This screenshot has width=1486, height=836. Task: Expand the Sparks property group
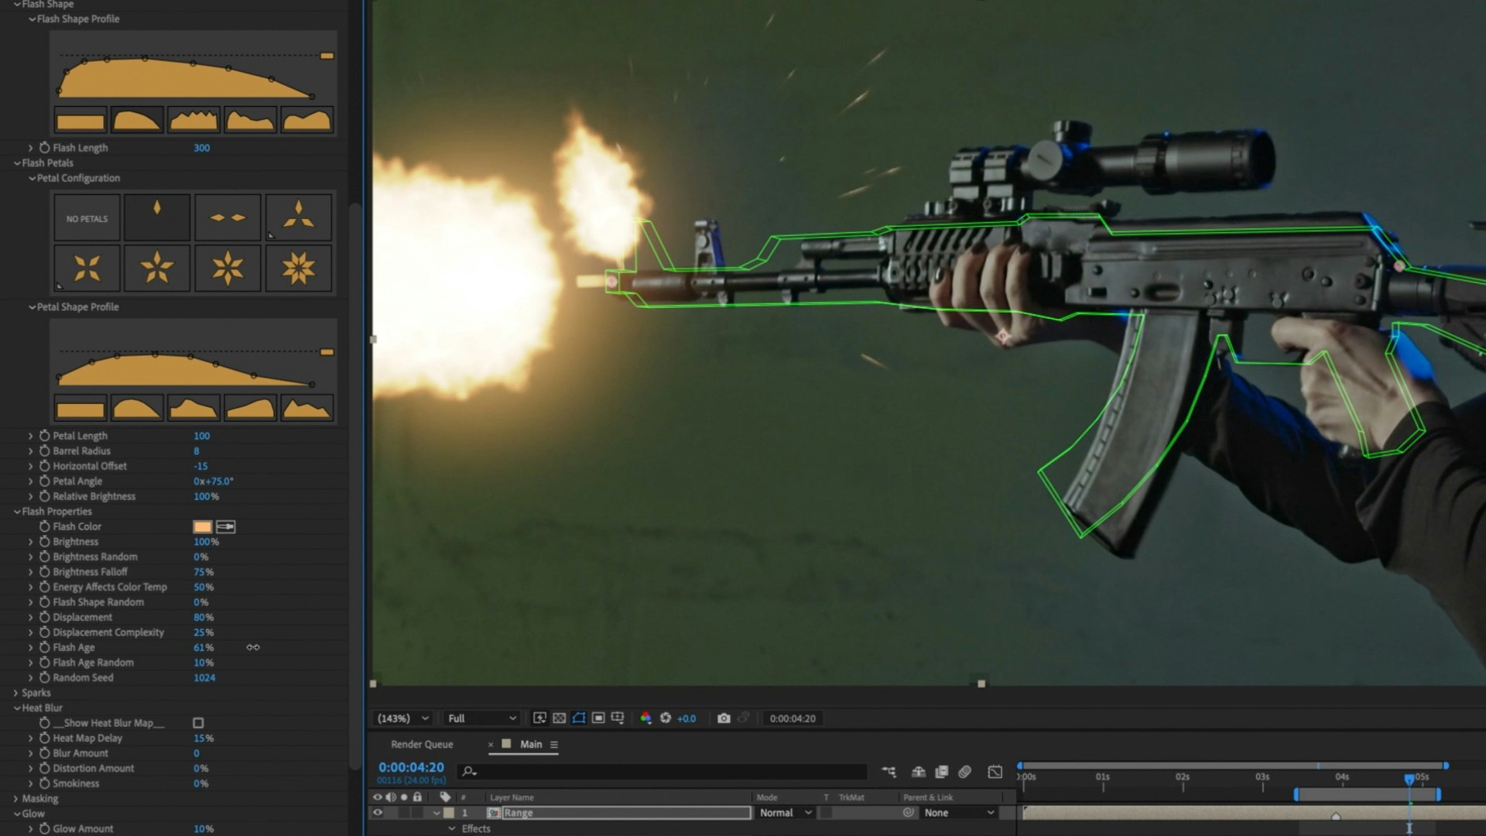coord(16,693)
